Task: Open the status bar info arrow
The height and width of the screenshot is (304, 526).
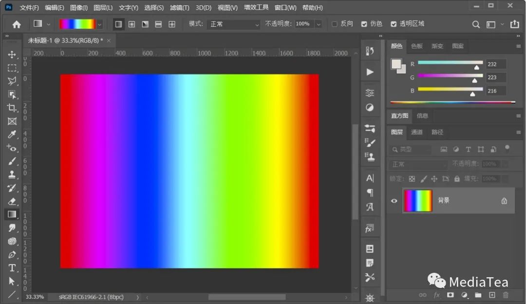Action: [x=137, y=297]
